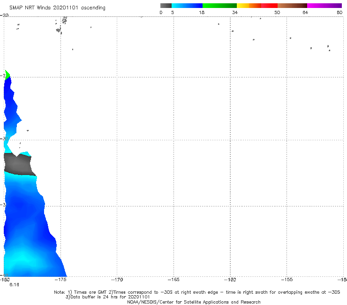347x305 pixels.
Task: Click the longitude label '-170'
Action: tap(117, 280)
